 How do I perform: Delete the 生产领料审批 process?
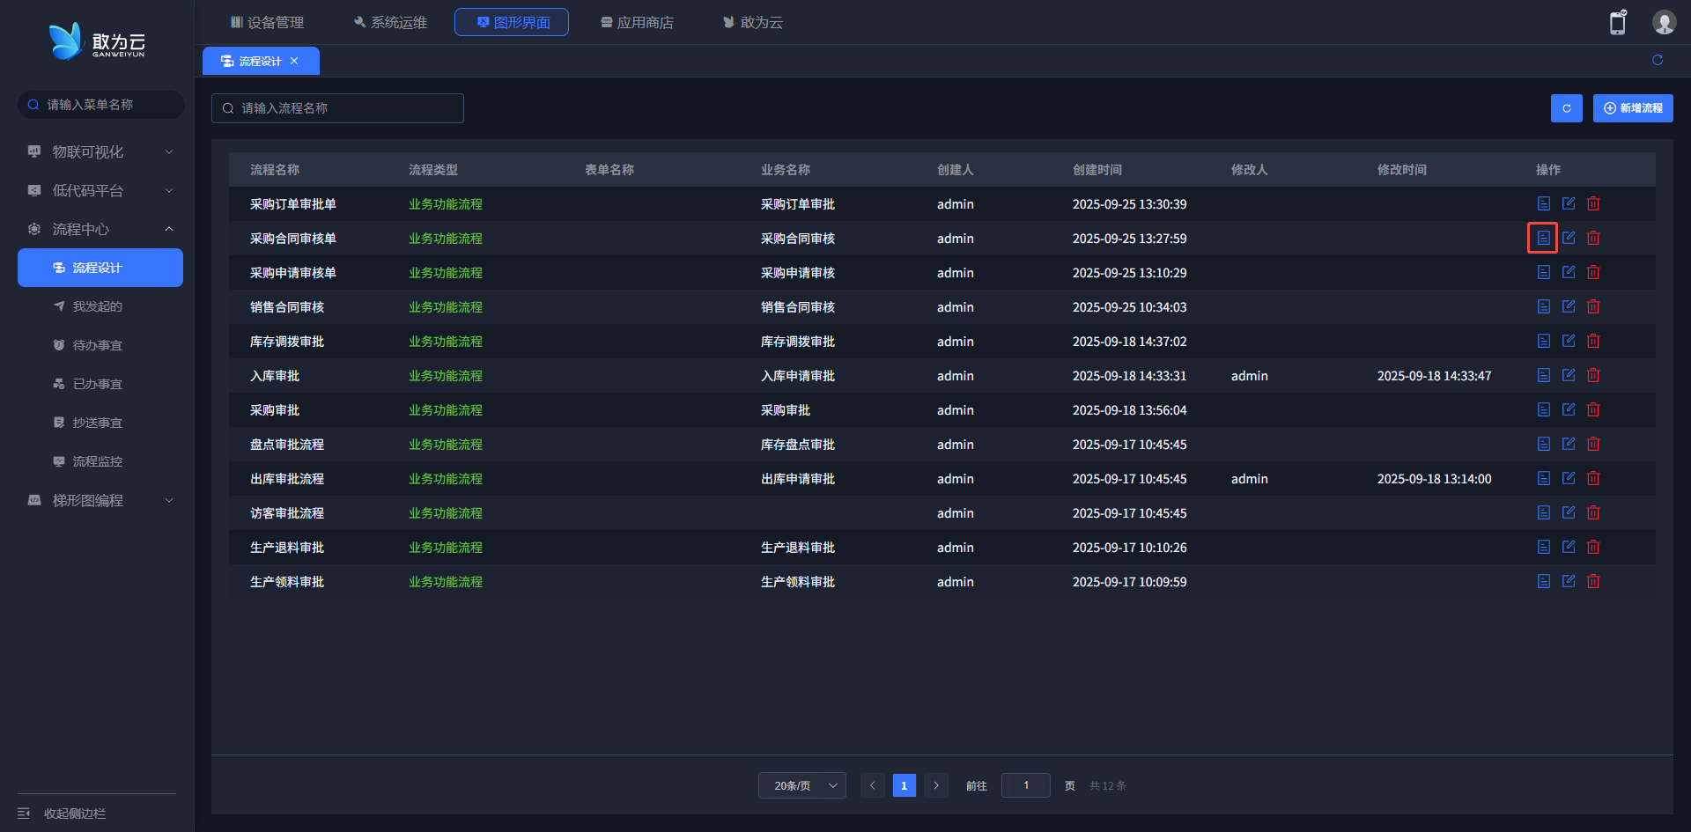1593,581
